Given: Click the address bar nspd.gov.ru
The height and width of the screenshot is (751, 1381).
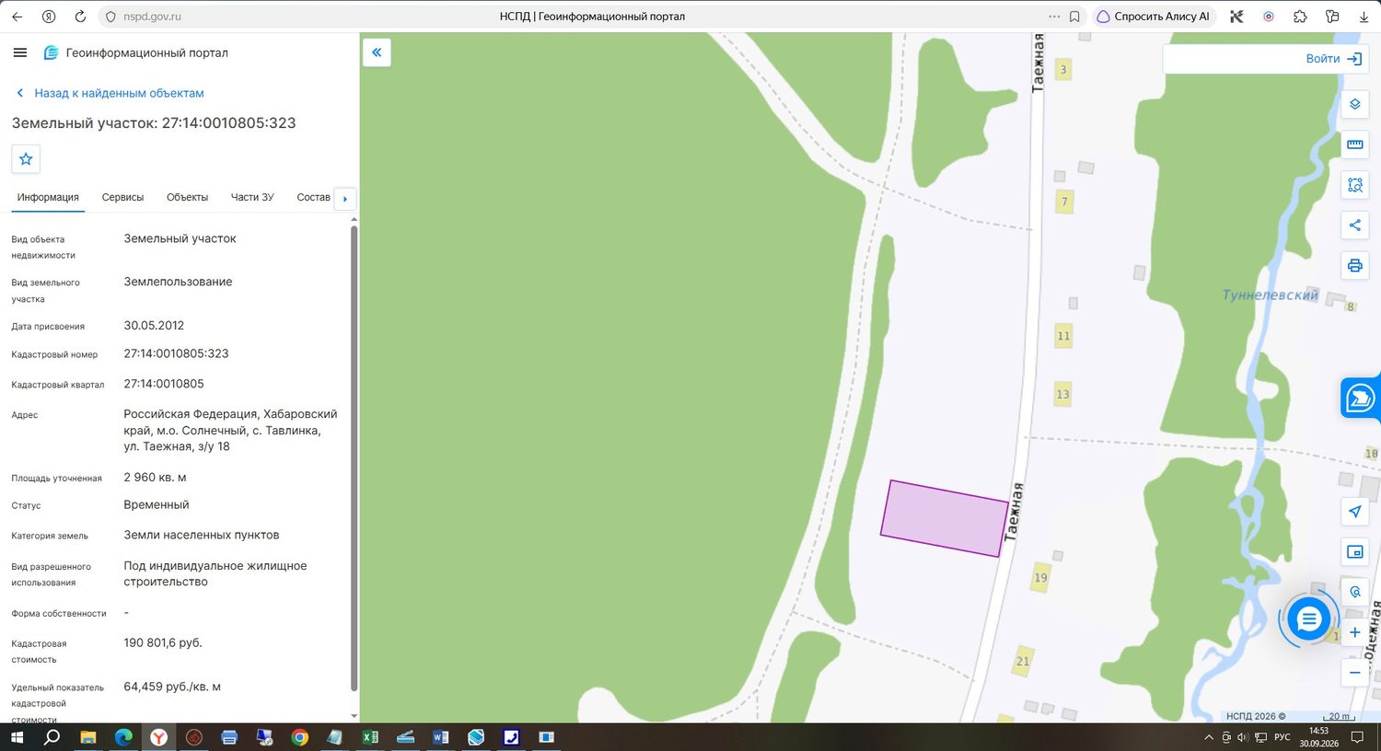Looking at the screenshot, I should click(152, 17).
